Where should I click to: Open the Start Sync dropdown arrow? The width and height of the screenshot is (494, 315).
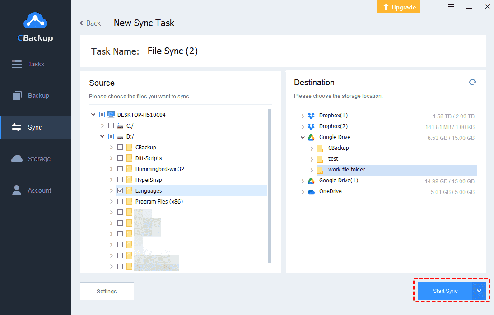(479, 291)
